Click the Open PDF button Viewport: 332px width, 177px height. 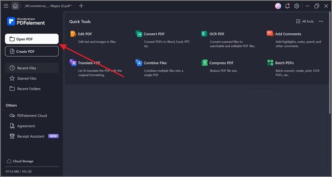tap(32, 39)
